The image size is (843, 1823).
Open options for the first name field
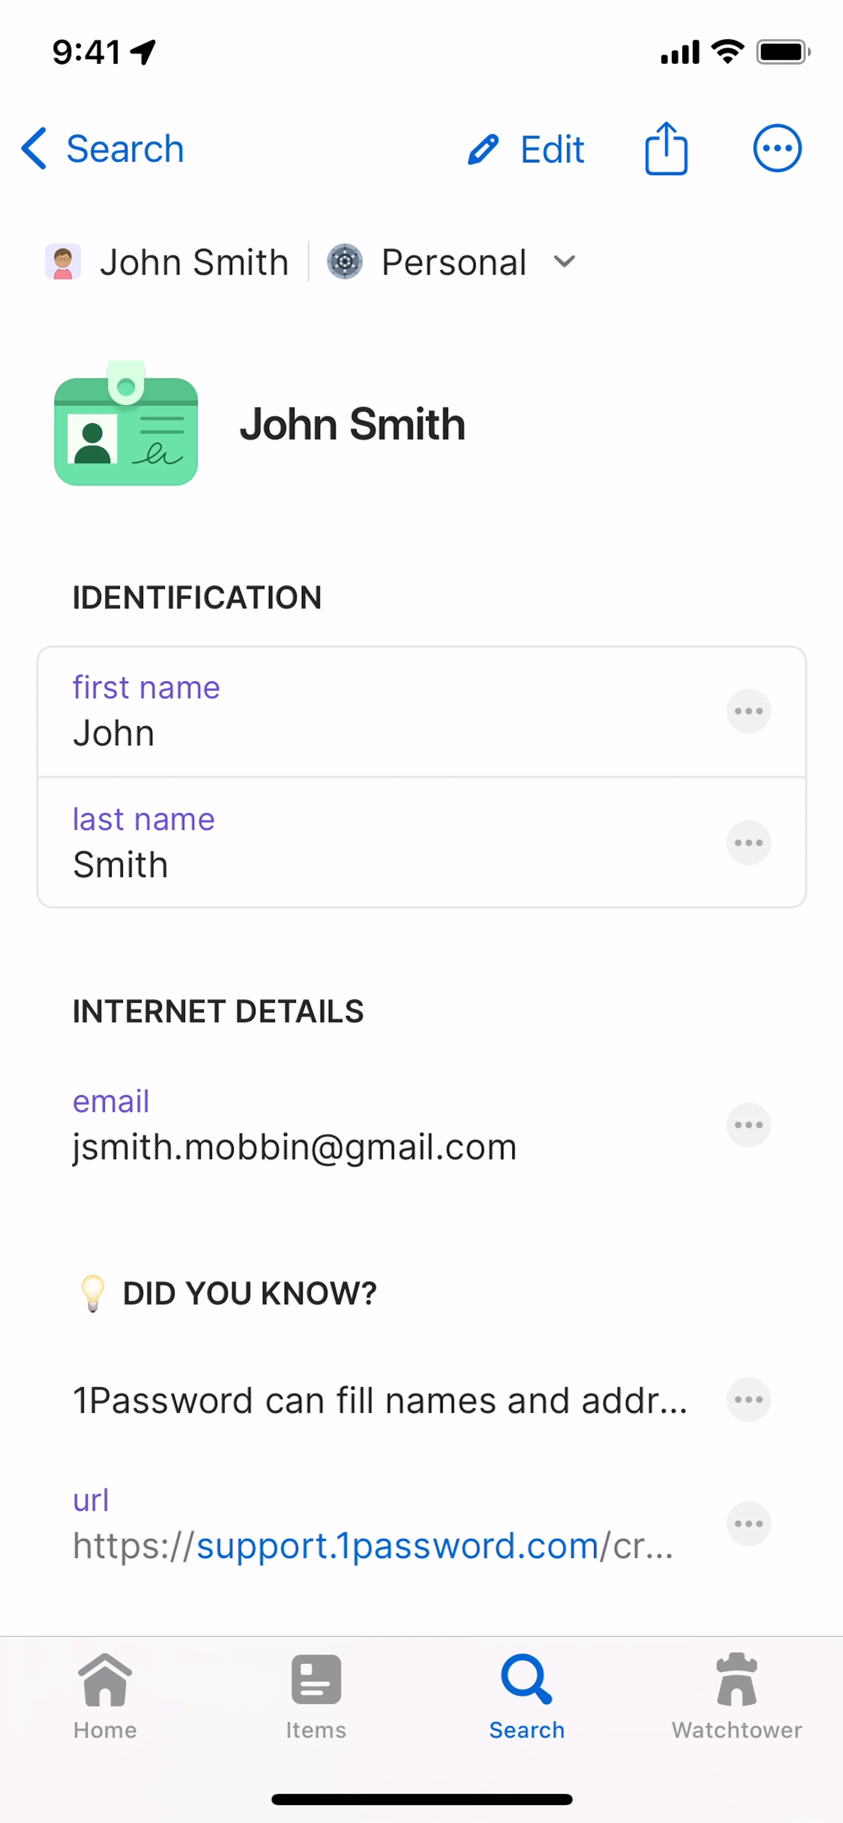coord(748,711)
